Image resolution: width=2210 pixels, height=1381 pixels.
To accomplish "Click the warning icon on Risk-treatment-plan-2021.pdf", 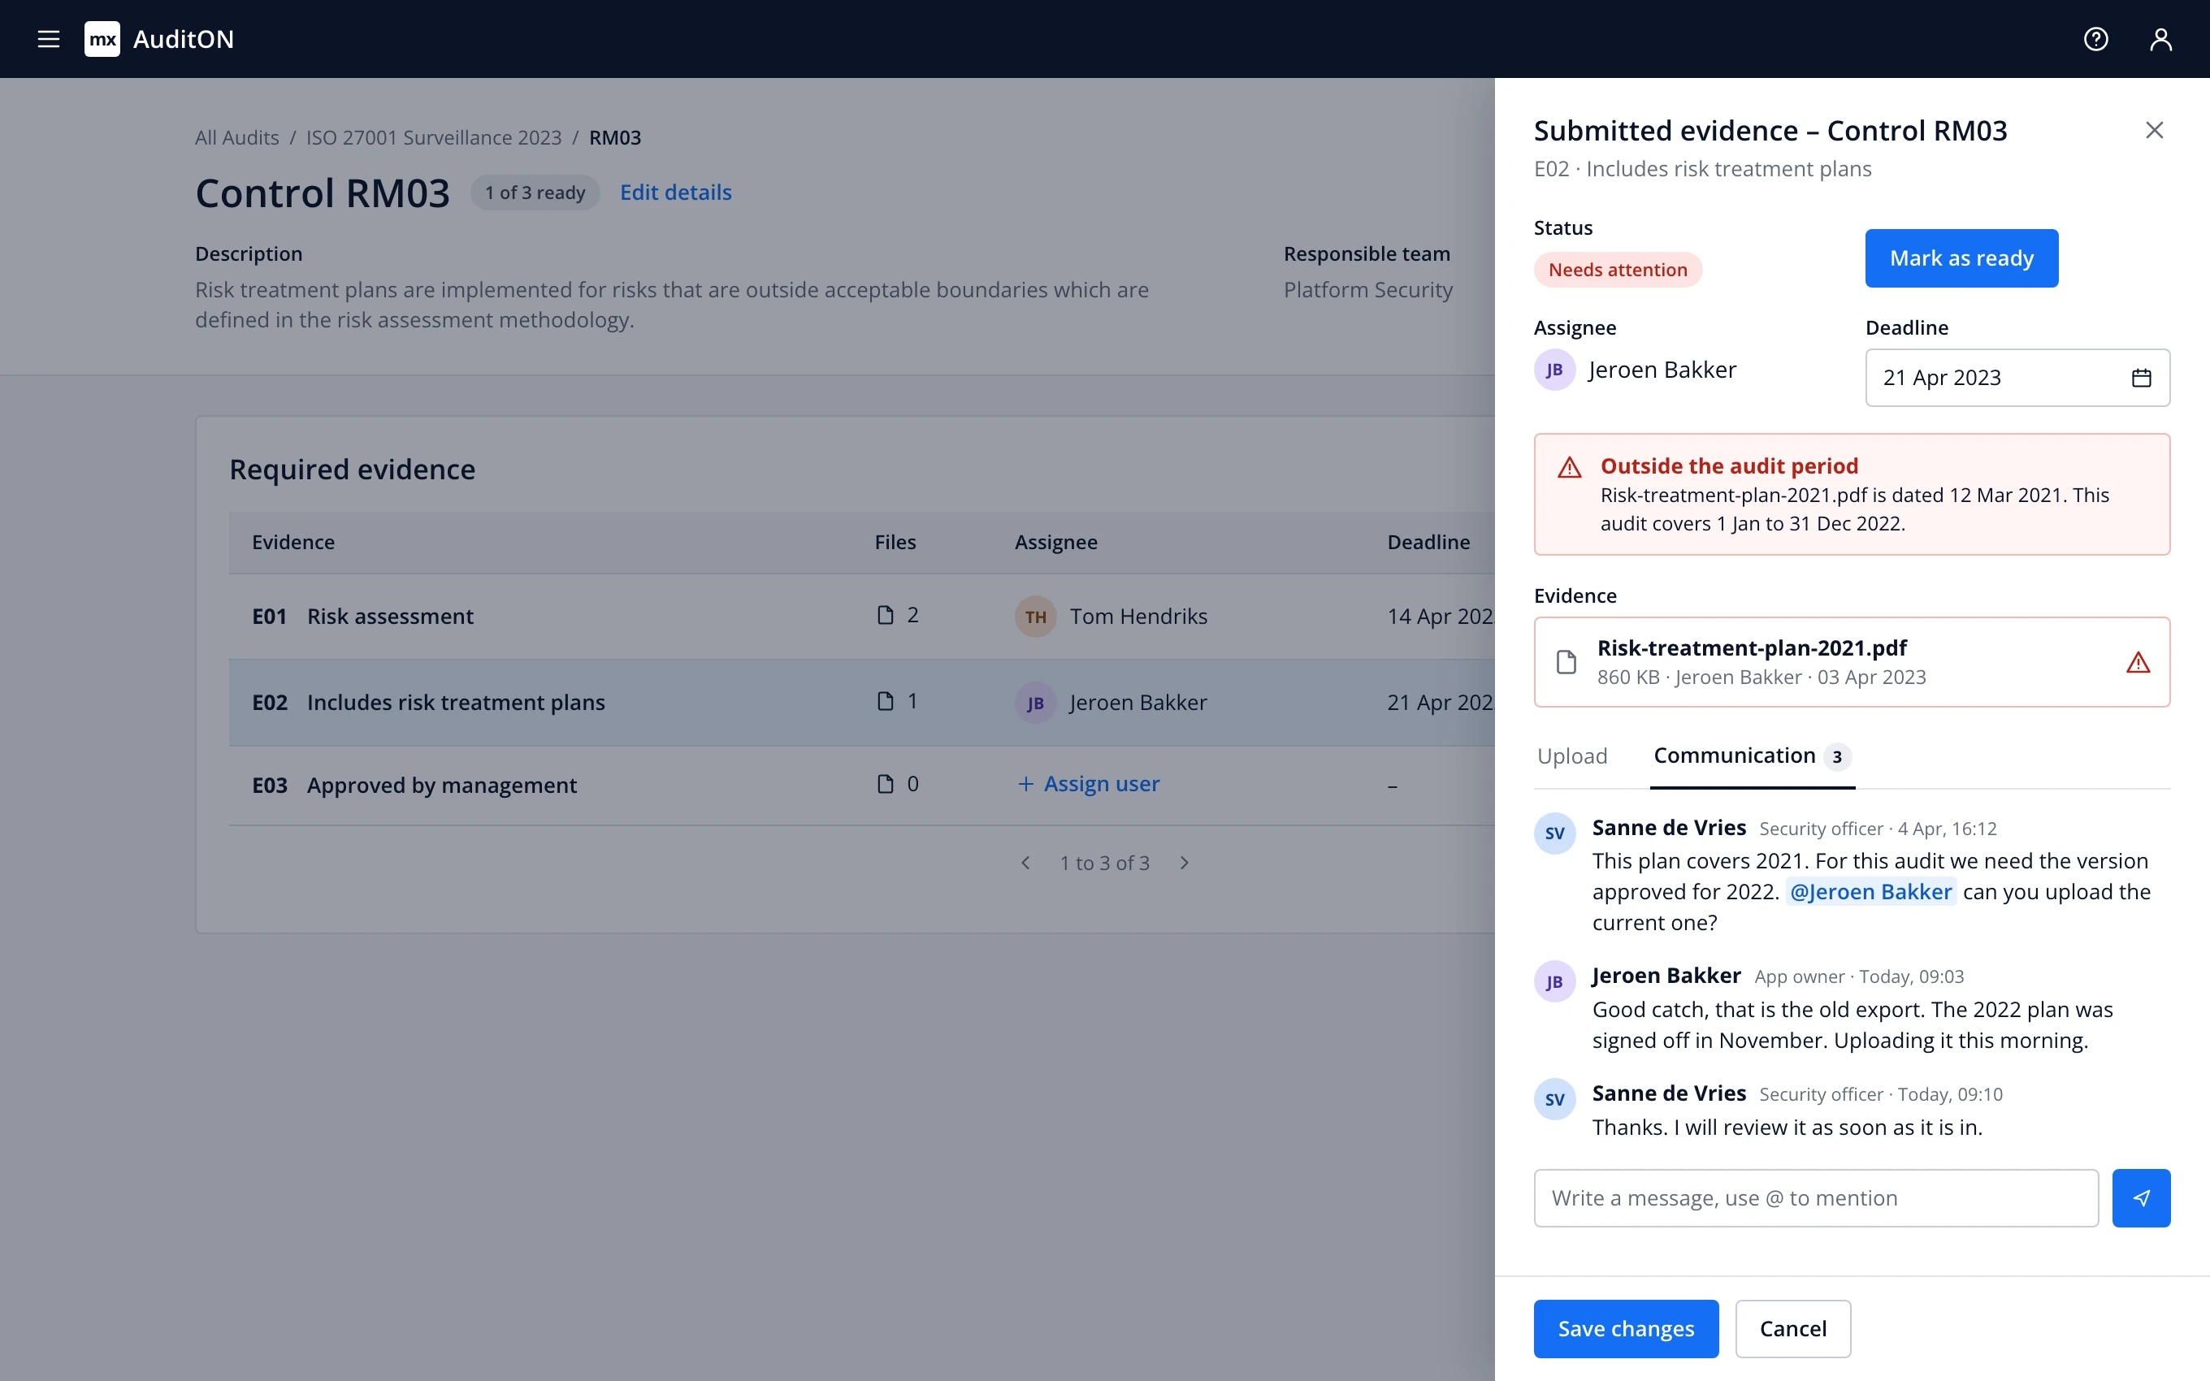I will 2138,662.
